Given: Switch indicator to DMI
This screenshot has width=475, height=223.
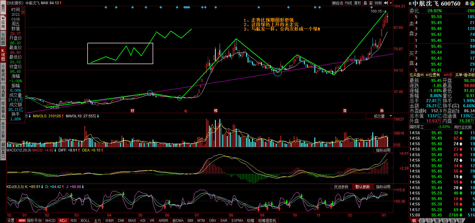Looking at the screenshot, I should (x=121, y=220).
